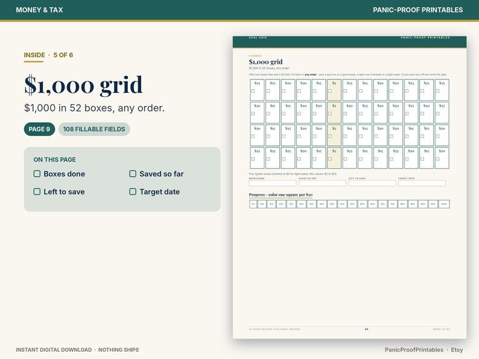Viewport: 479px width, 359px height.
Task: Color the 20% progress square
Action: (x=281, y=204)
